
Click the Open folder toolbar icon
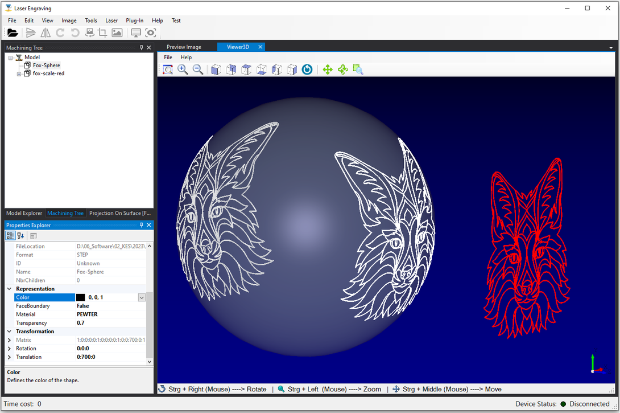(x=13, y=33)
